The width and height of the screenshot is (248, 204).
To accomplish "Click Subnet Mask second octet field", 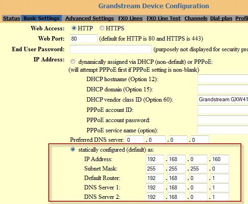I will (176, 169).
